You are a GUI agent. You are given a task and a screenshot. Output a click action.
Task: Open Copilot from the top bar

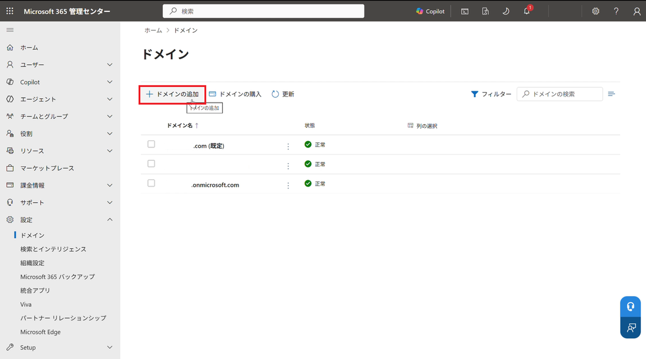(x=430, y=11)
